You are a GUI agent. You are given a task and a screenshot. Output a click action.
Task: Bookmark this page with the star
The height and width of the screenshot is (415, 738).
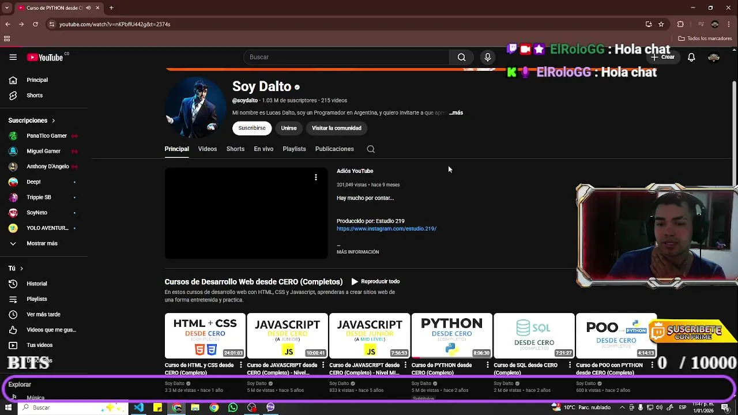pyautogui.click(x=661, y=24)
